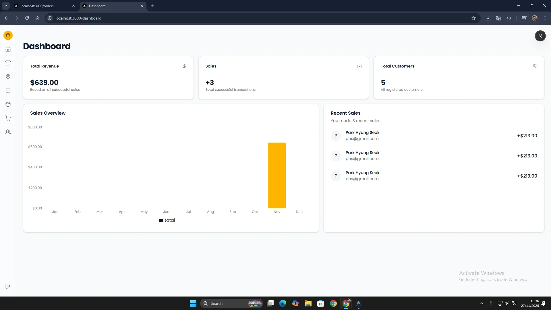
Task: Open the package cube icon in sidebar
Action: point(8,104)
